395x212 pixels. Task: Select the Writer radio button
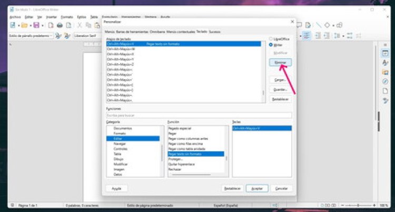[271, 45]
